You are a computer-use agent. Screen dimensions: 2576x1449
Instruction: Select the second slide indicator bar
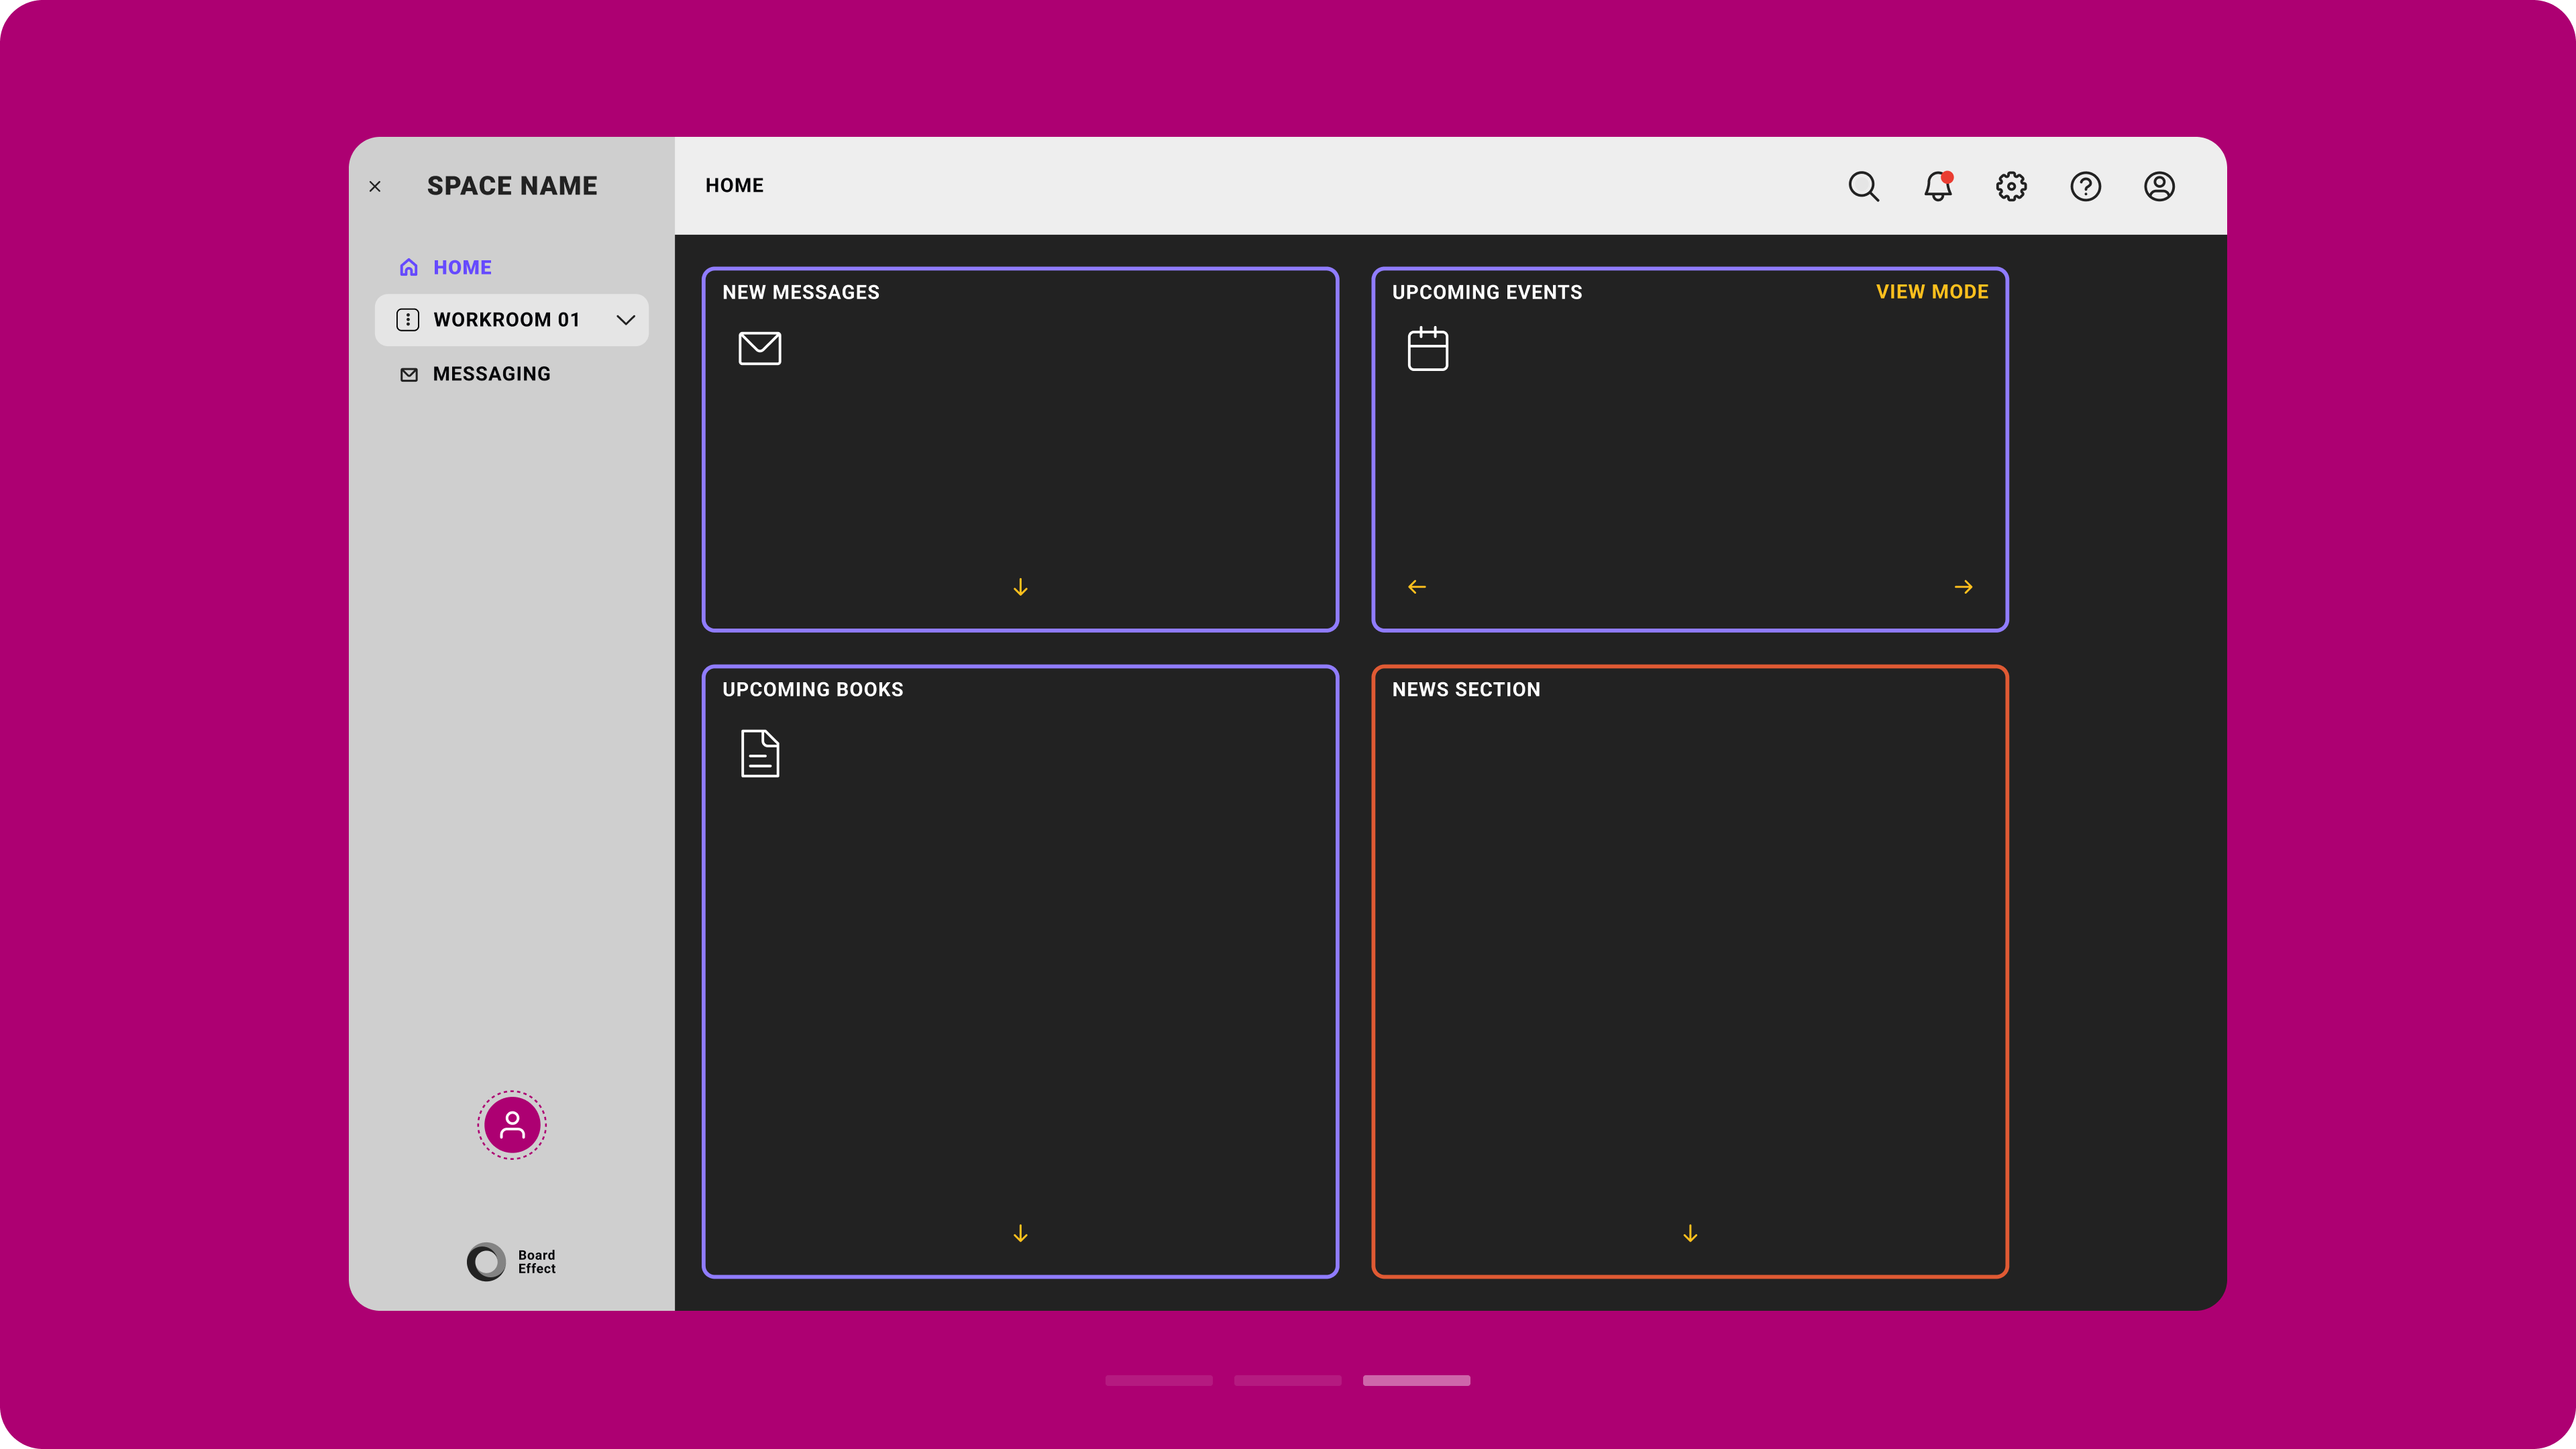(x=1288, y=1380)
